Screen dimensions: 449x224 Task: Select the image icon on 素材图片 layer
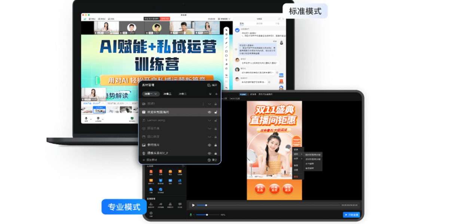(144, 145)
